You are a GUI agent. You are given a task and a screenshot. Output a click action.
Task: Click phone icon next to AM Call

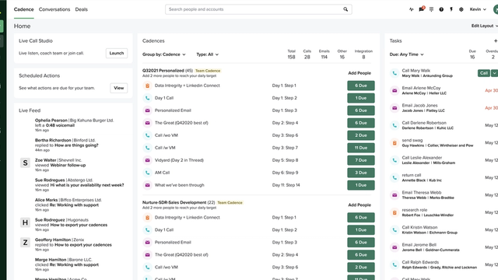147,173
